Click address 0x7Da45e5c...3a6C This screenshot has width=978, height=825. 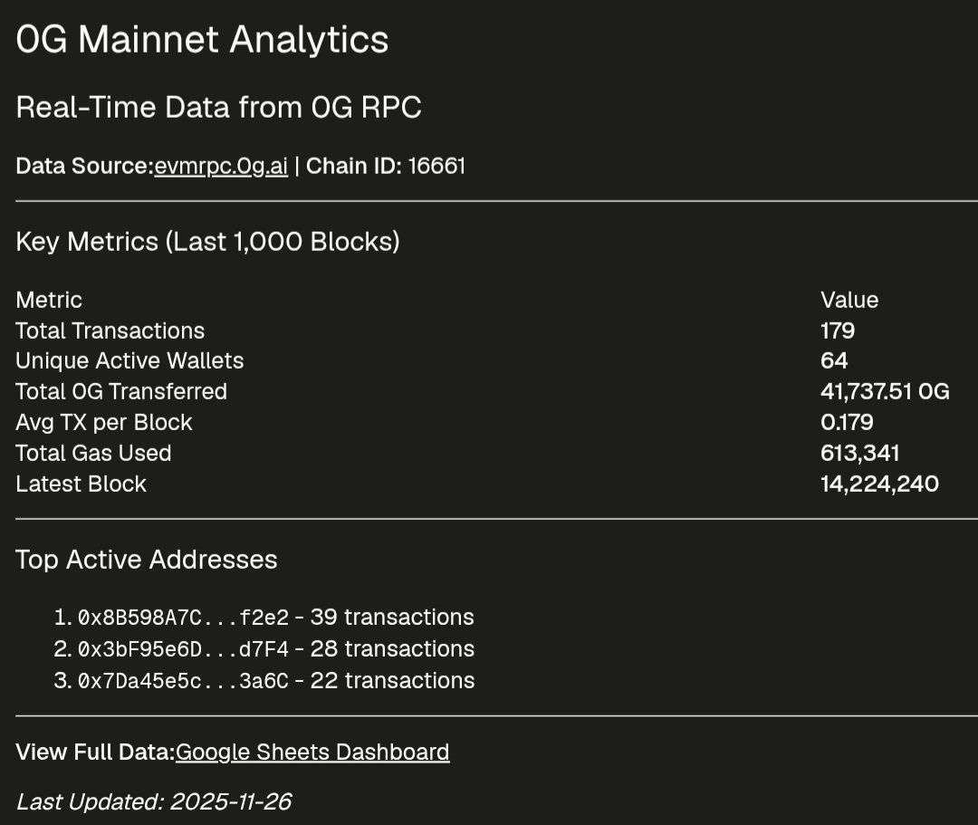[x=183, y=681]
